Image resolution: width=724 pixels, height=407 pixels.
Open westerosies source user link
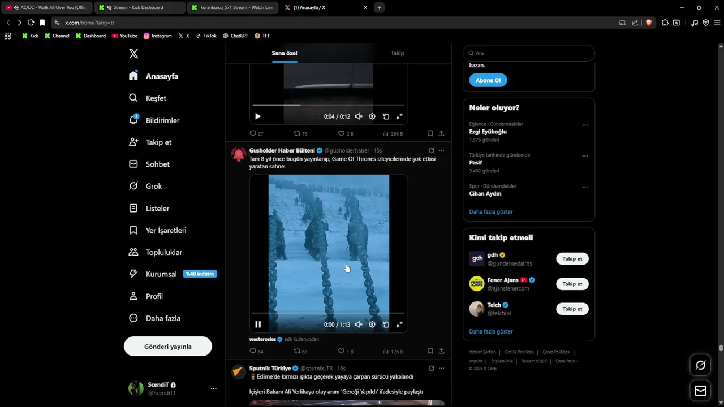pyautogui.click(x=262, y=339)
